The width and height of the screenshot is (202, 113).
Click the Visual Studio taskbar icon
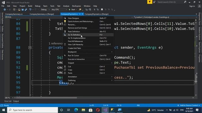pos(105,110)
